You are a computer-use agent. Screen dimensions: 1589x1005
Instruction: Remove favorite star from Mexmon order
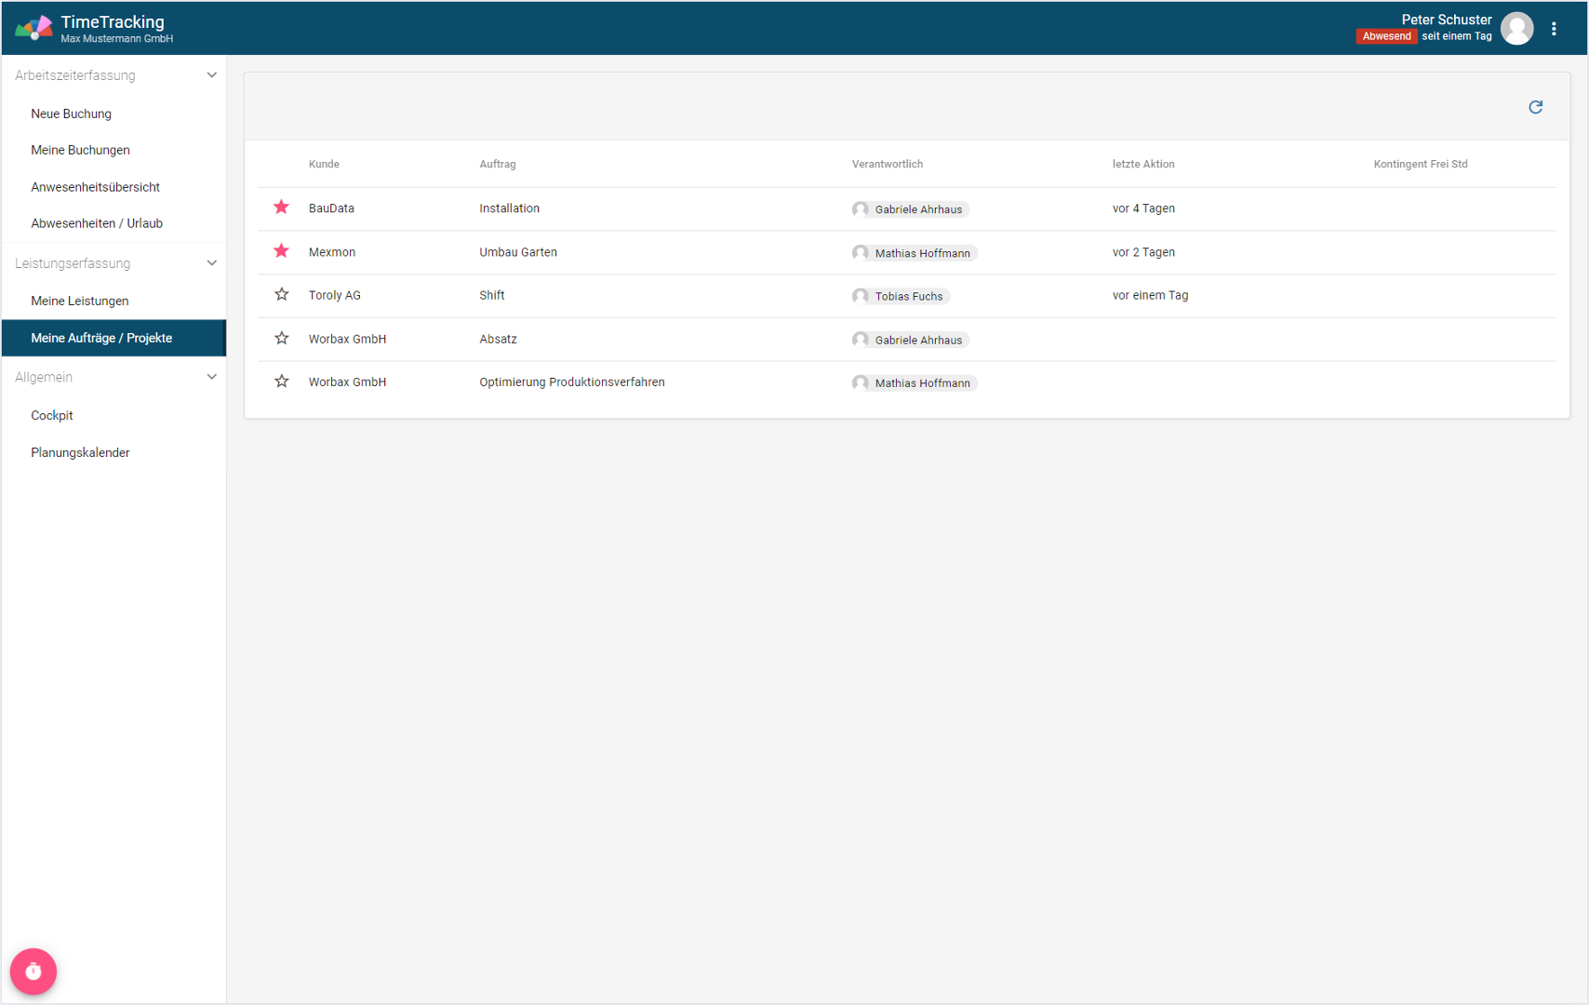coord(281,251)
